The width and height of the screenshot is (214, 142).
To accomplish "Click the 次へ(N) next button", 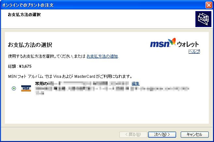I will (x=162, y=135).
